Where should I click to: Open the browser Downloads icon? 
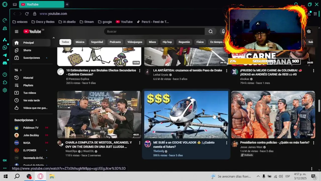point(309,14)
